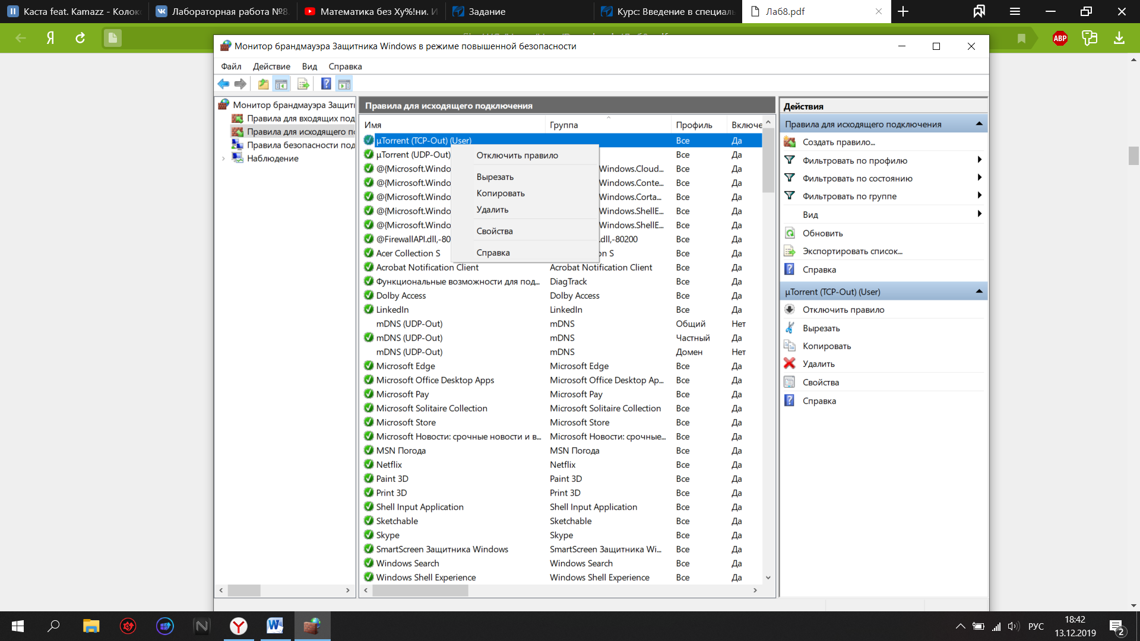Expand the Фильтровать по группе submenu

(x=980, y=195)
